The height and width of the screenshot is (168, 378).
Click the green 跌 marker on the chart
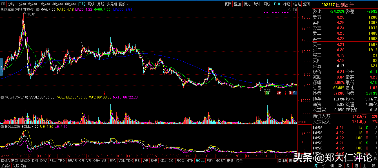(x=267, y=93)
